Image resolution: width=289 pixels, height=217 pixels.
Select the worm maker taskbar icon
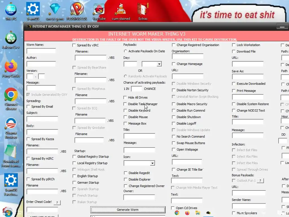pyautogui.click(x=208, y=213)
